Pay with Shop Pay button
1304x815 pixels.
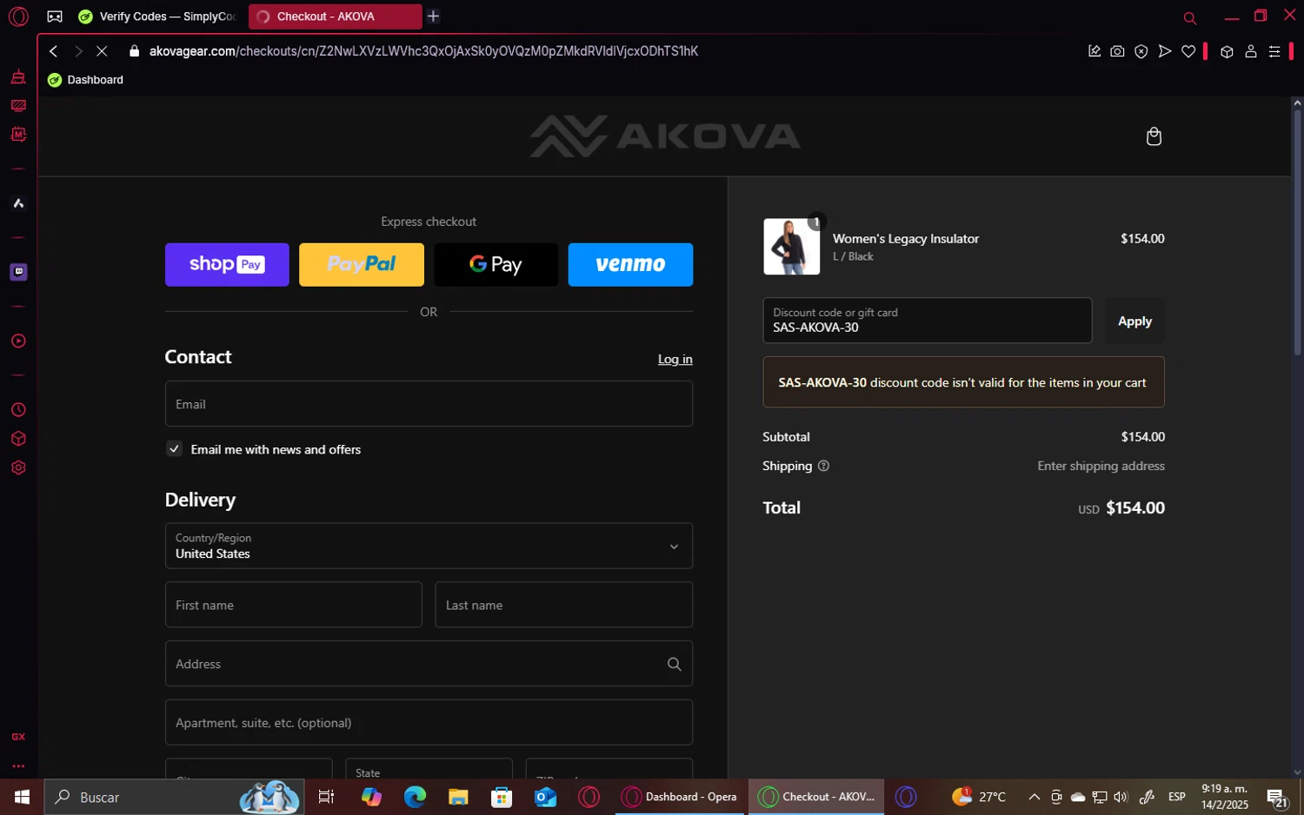(227, 264)
